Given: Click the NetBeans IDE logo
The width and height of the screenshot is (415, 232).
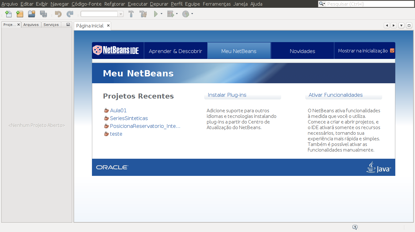Looking at the screenshot, I should click(116, 50).
